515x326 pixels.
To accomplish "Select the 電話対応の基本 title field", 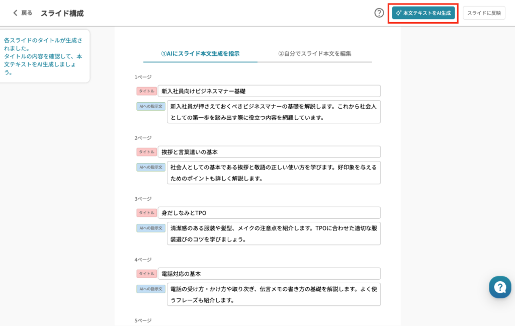I will [269, 274].
